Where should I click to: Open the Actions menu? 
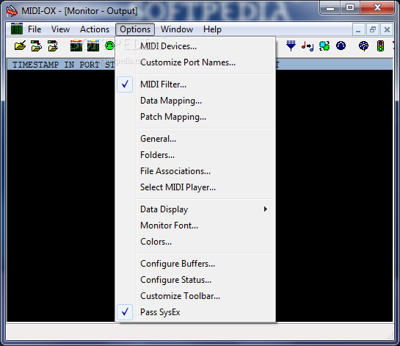click(95, 29)
